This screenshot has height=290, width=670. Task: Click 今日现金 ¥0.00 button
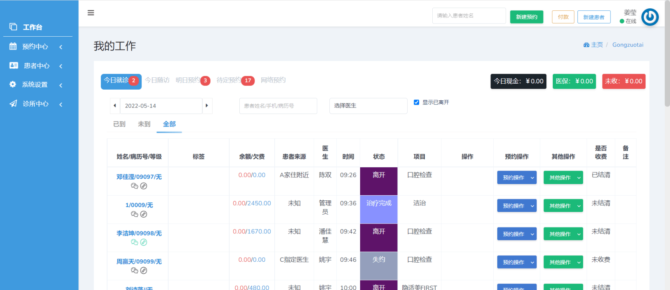(518, 81)
